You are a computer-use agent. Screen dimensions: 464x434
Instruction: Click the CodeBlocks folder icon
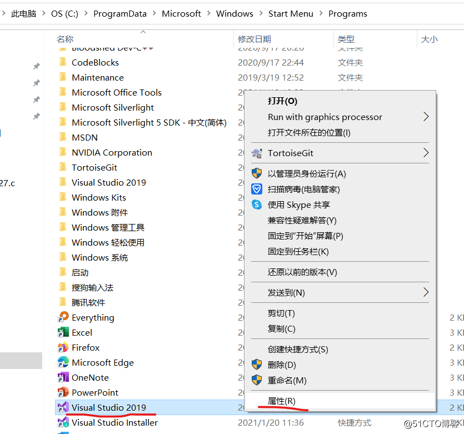63,62
